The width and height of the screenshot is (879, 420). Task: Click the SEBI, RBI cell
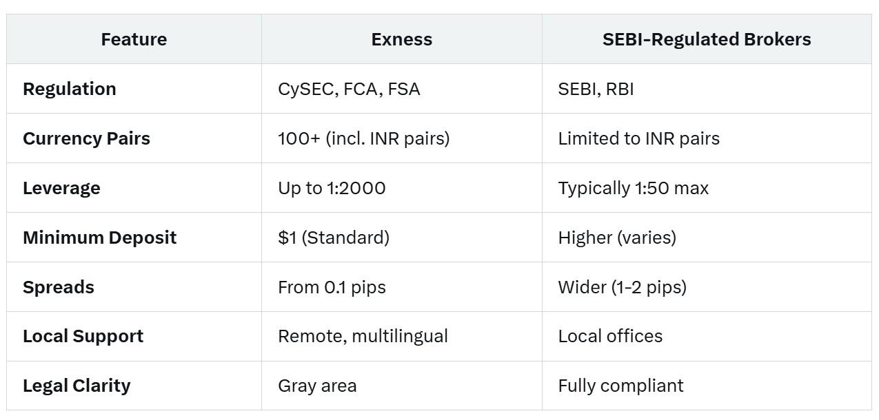596,89
